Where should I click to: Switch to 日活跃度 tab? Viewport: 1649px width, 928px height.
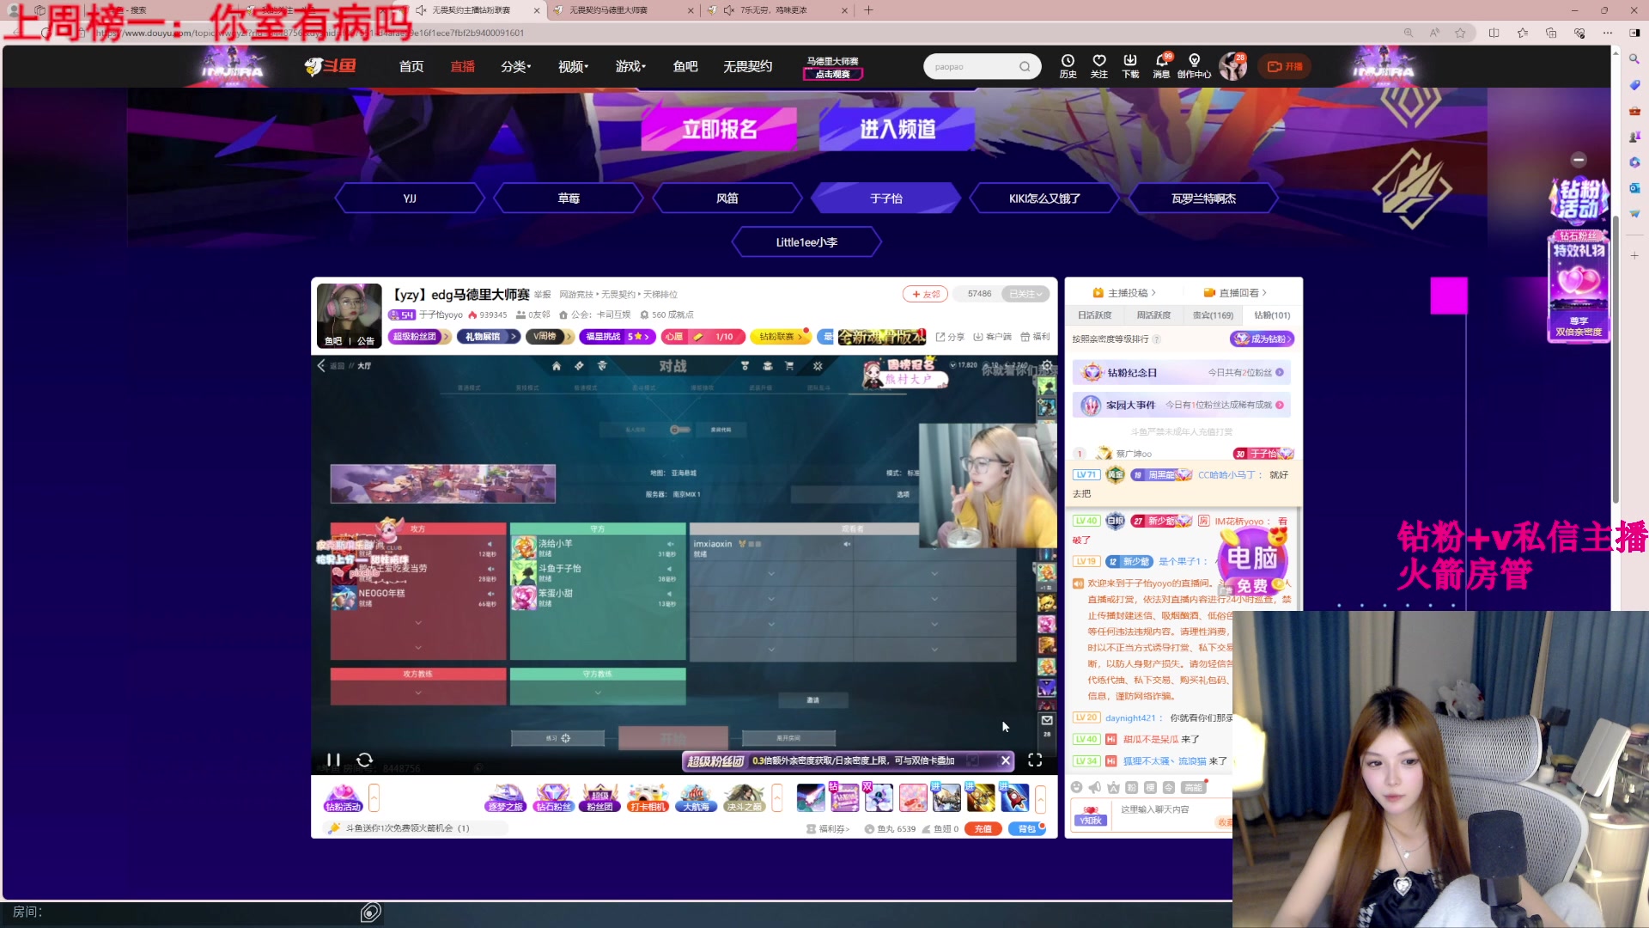(1094, 315)
